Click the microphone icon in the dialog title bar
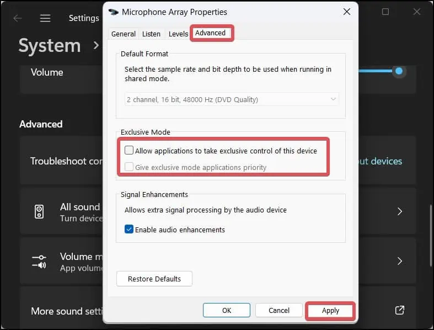This screenshot has height=330, width=434. tap(114, 12)
